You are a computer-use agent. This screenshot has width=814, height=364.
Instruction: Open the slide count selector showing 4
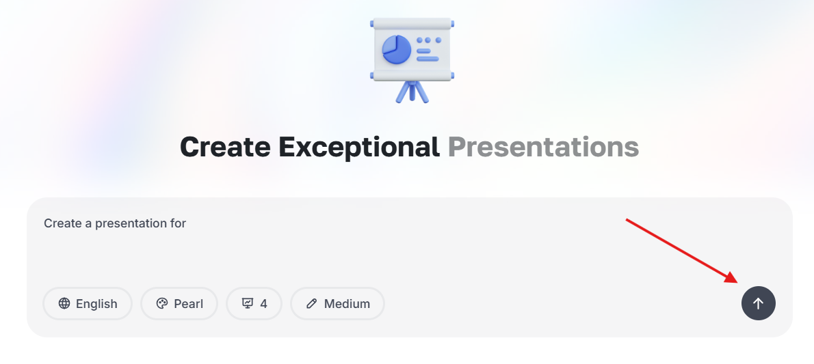click(254, 303)
